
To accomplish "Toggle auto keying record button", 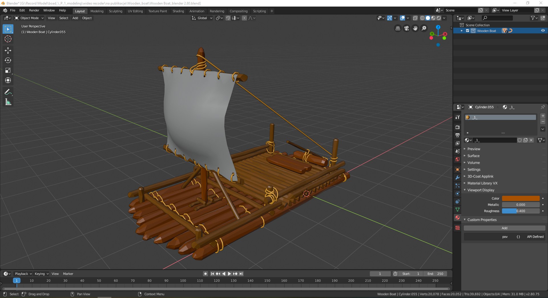I will click(205, 274).
